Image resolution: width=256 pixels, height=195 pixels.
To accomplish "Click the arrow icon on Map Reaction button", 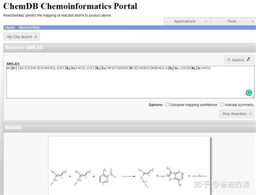I will pos(250,114).
